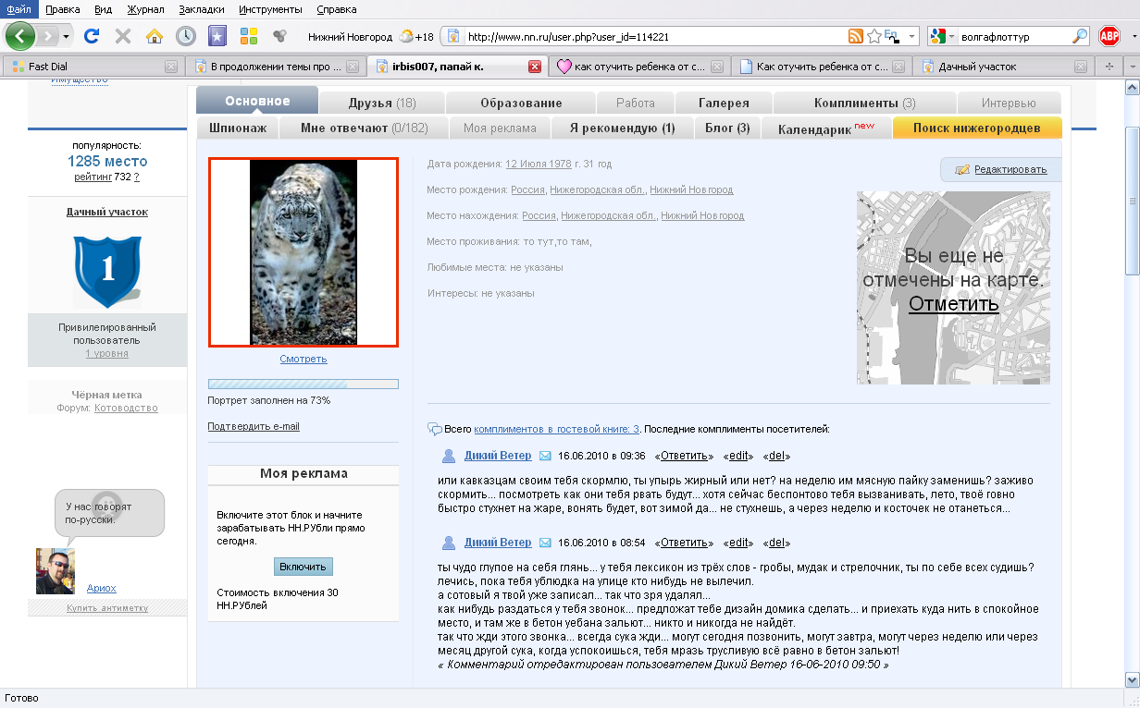Close the Fast Dial tab
Viewport: 1140px width, 708px height.
(x=171, y=67)
